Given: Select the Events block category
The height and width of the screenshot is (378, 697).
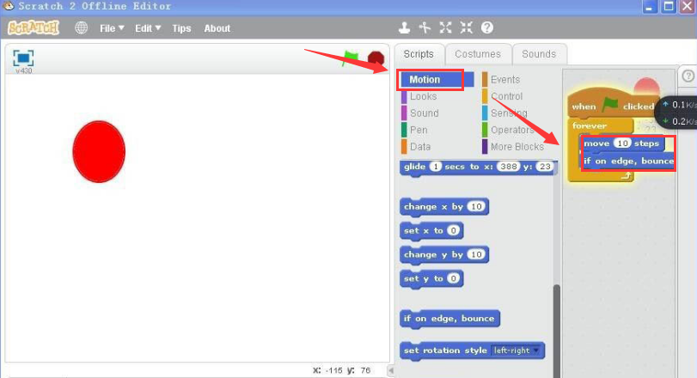Looking at the screenshot, I should 501,80.
